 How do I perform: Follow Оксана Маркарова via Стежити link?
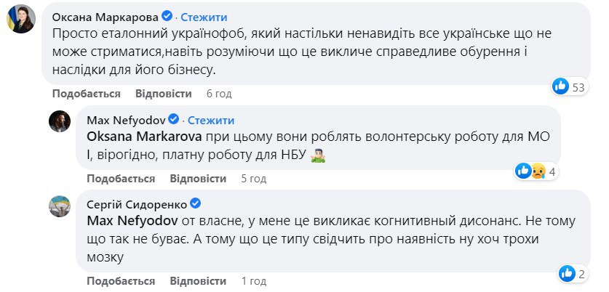[203, 16]
